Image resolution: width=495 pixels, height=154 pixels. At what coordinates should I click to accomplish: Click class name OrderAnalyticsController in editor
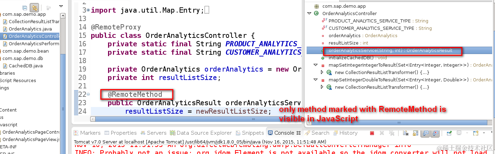[x=196, y=35]
